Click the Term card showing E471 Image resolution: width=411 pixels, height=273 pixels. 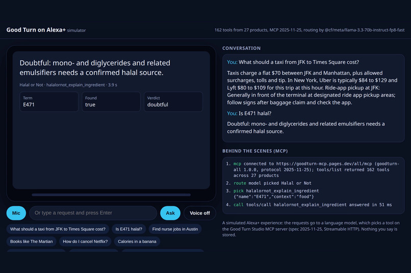coord(49,102)
